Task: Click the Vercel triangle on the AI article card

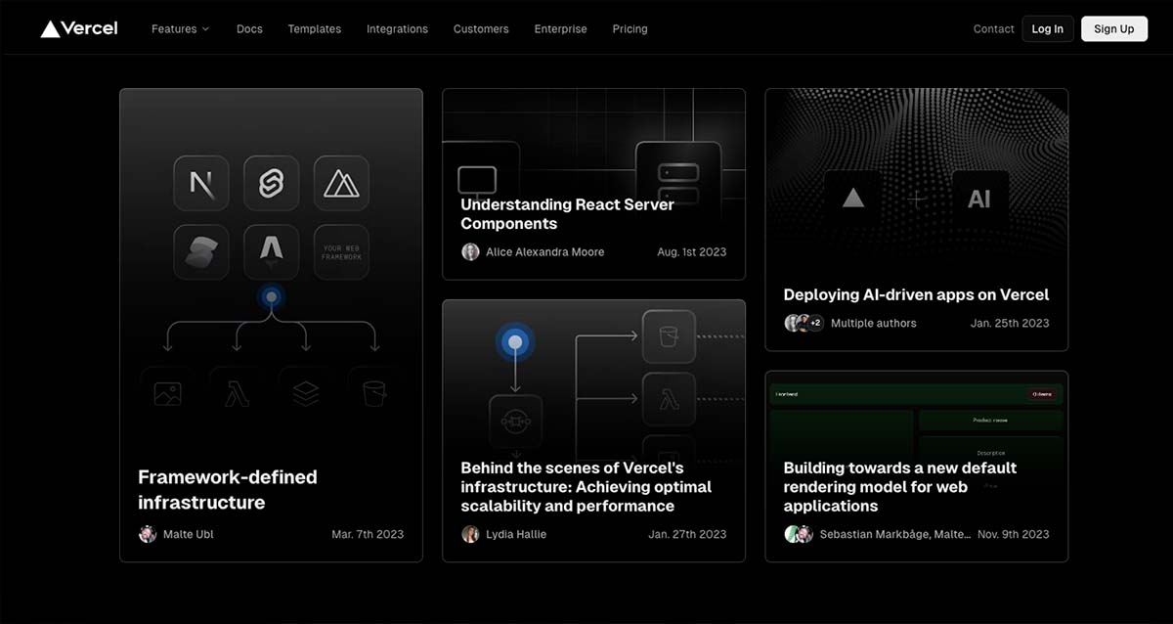Action: tap(852, 201)
